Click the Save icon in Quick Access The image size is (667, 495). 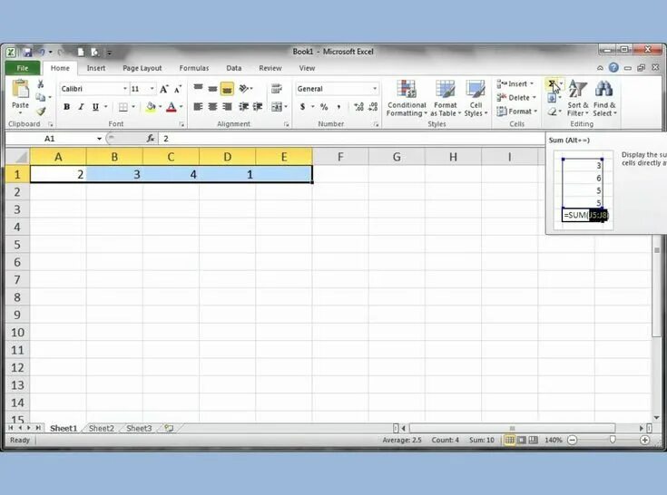coord(27,53)
